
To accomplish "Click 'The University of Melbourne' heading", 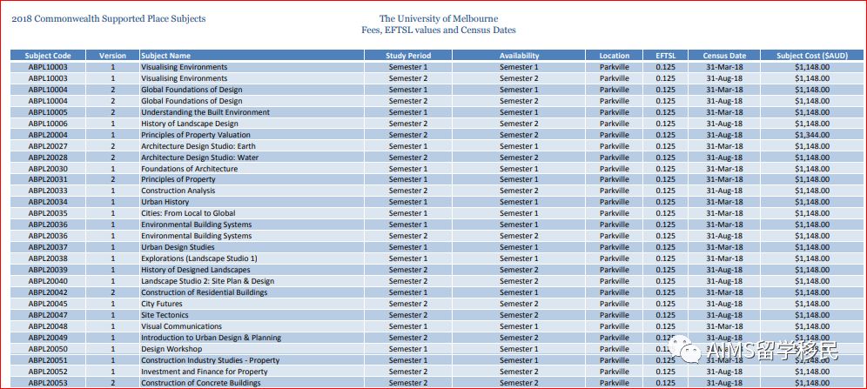I will click(x=439, y=19).
